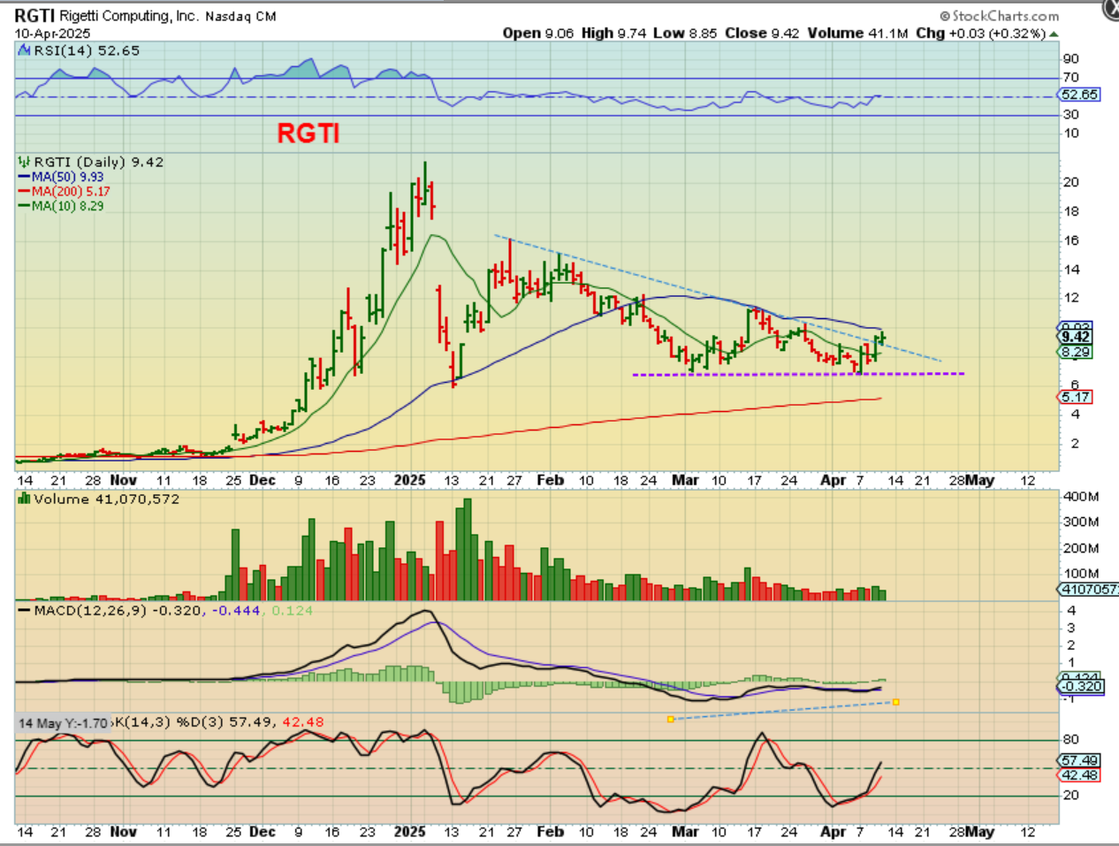Click the RSI(14) legend line icon
This screenshot has height=846, width=1119.
click(25, 50)
